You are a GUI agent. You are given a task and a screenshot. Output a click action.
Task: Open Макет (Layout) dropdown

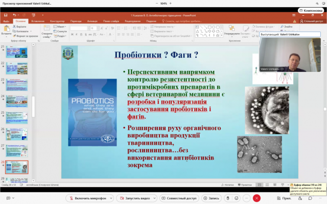(60, 27)
